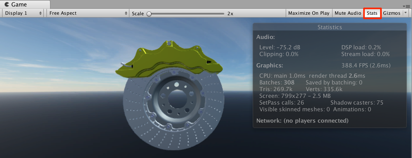Click the 2x scale value
This screenshot has width=412, height=158.
click(230, 14)
